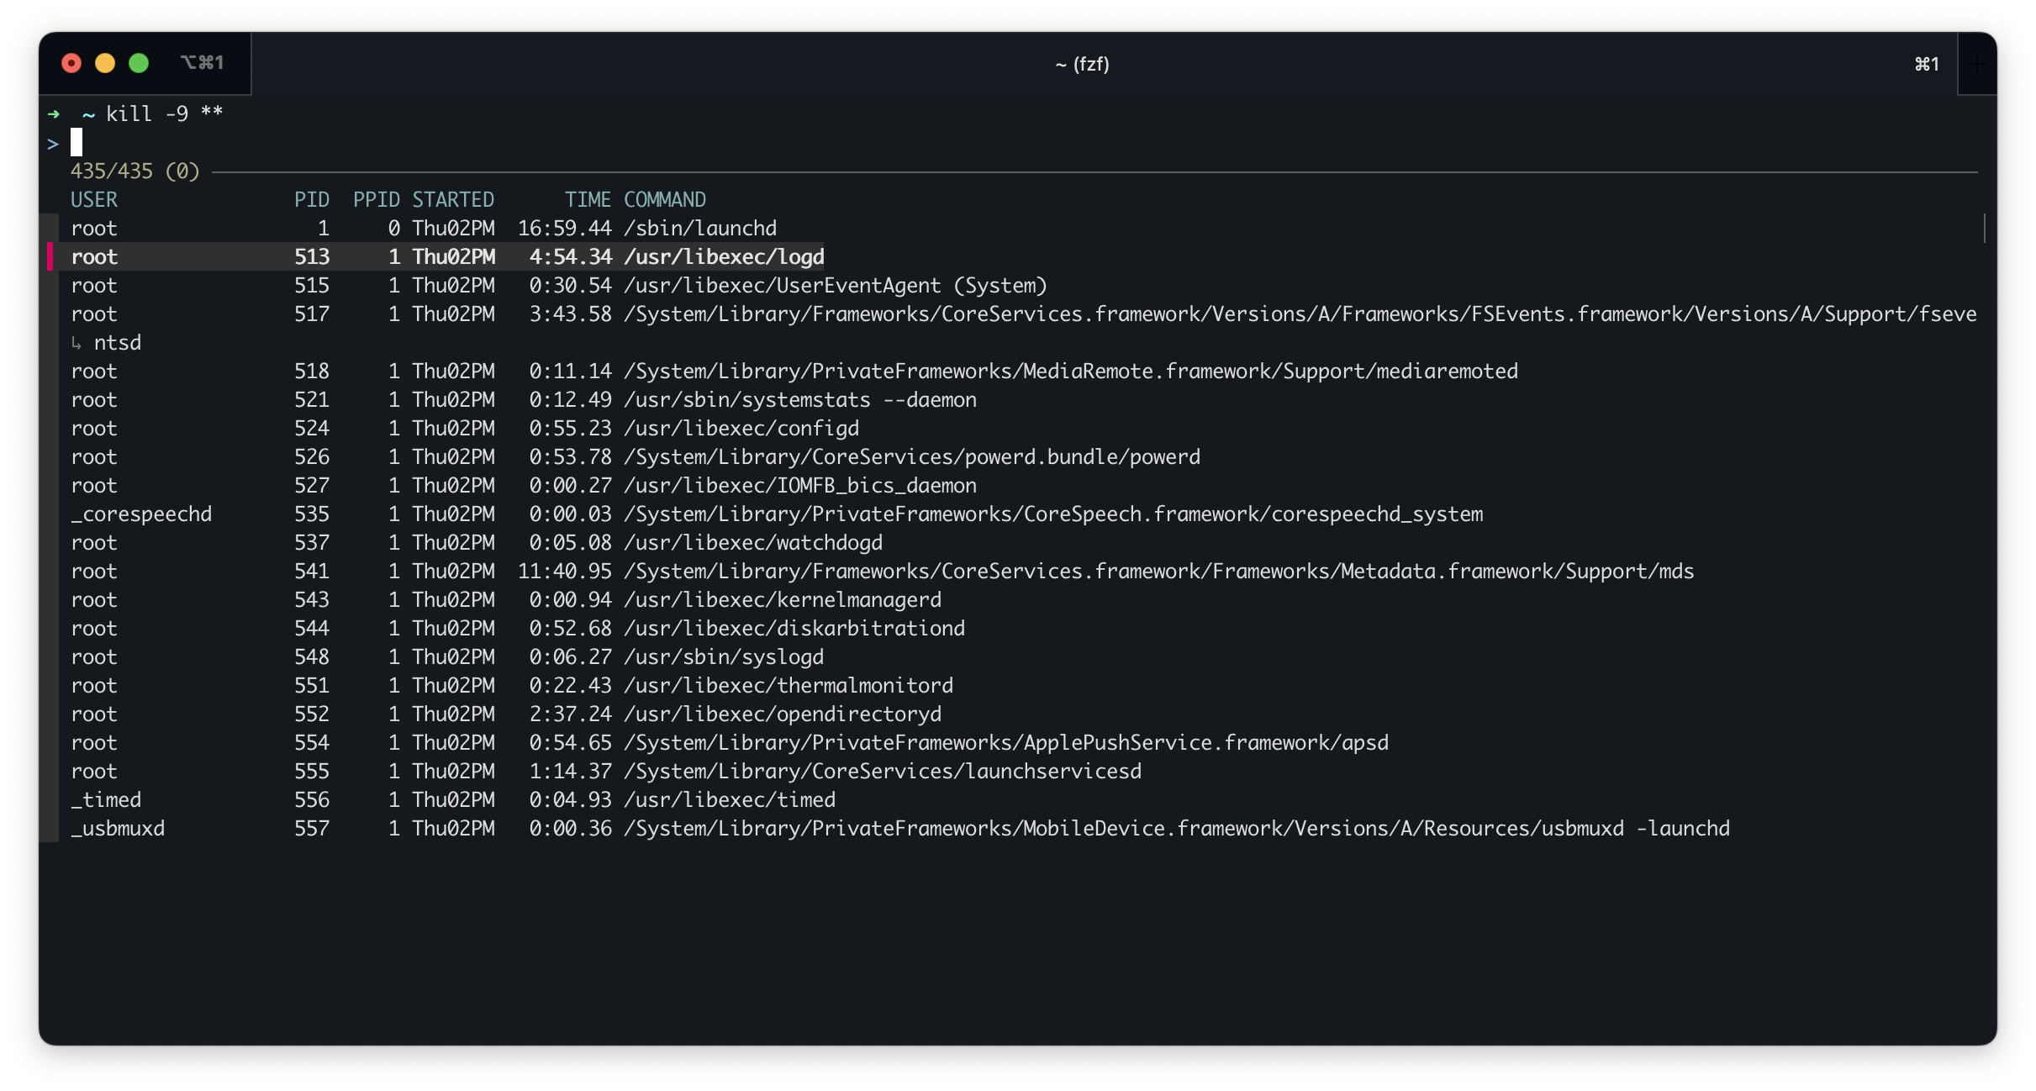Viewport: 2036px width, 1091px height.
Task: Select the UserEventAgent (System) process
Action: [x=834, y=286]
